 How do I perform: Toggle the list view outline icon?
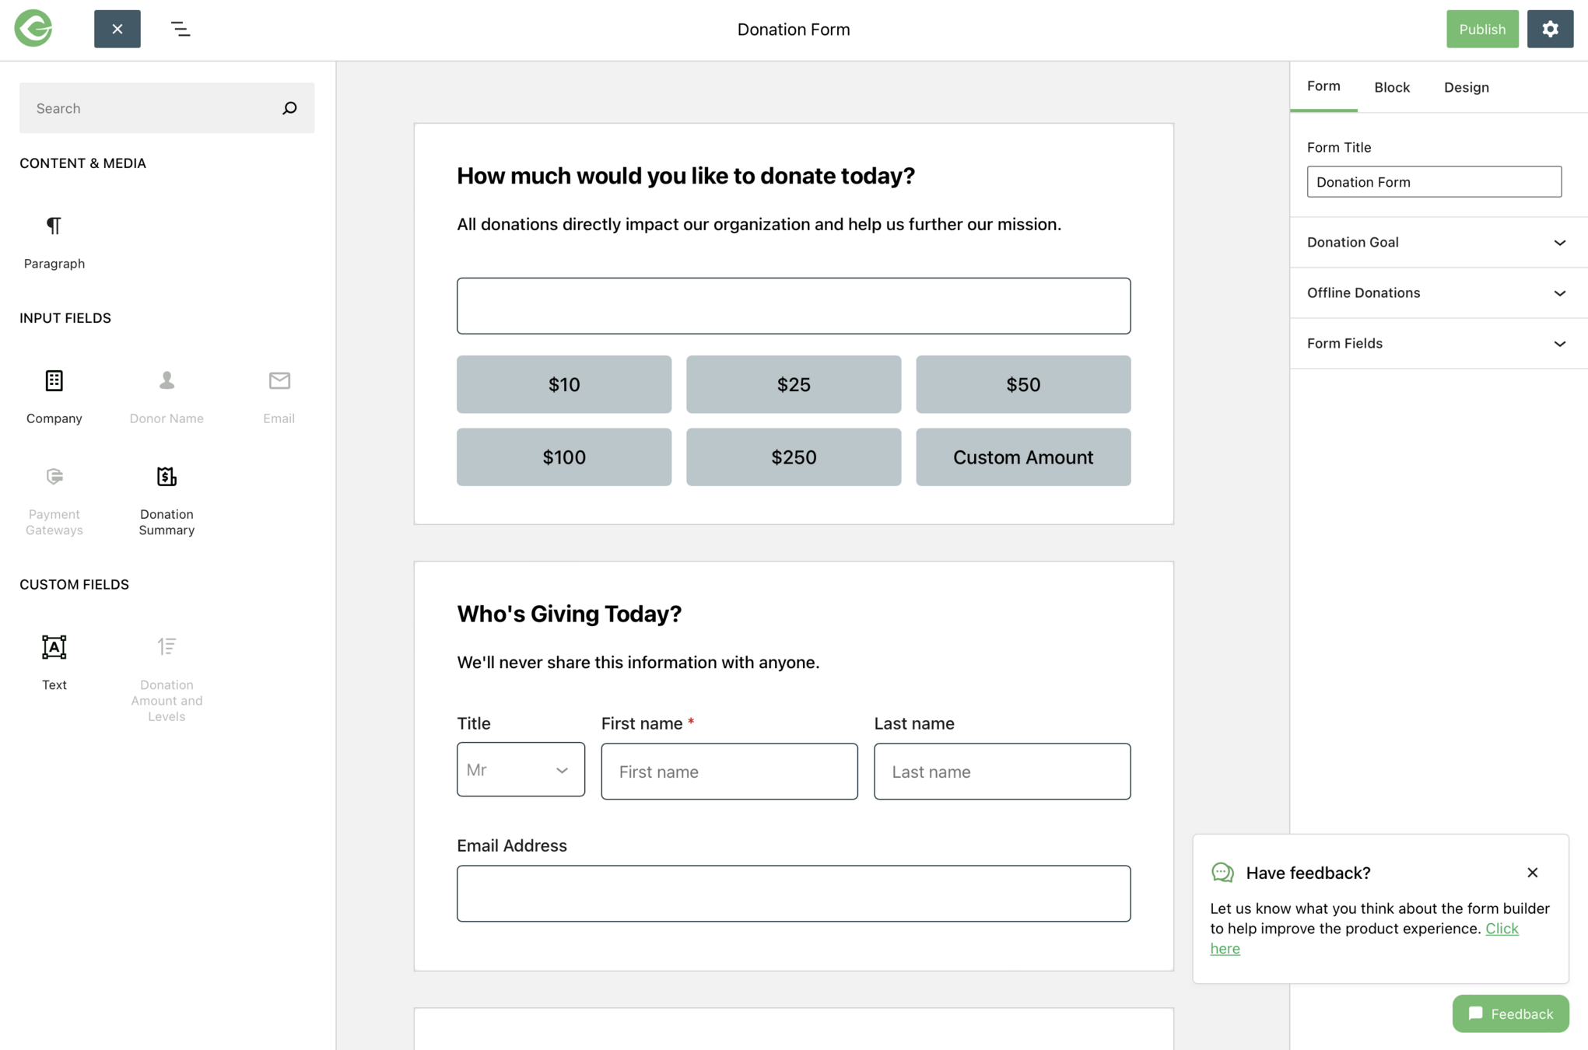(x=181, y=29)
